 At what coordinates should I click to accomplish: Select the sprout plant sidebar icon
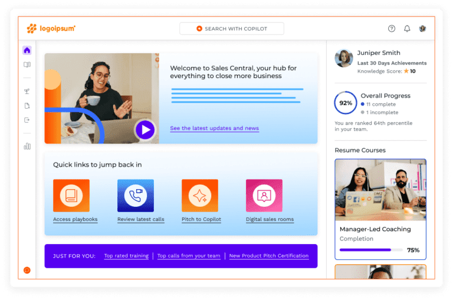tap(27, 92)
